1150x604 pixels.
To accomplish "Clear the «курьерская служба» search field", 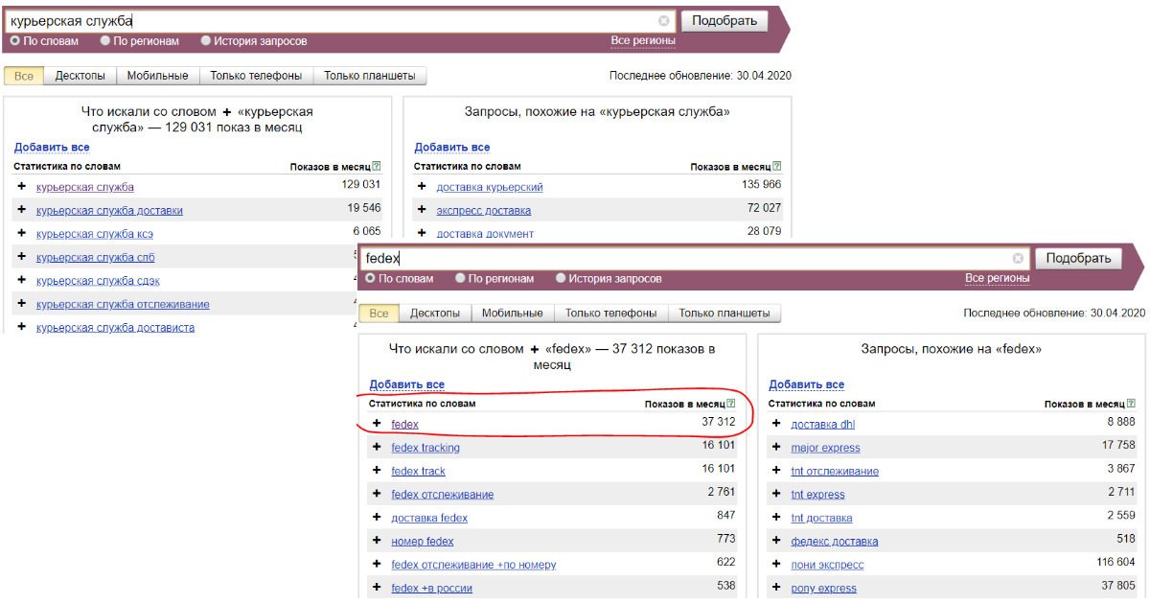I will tap(664, 20).
